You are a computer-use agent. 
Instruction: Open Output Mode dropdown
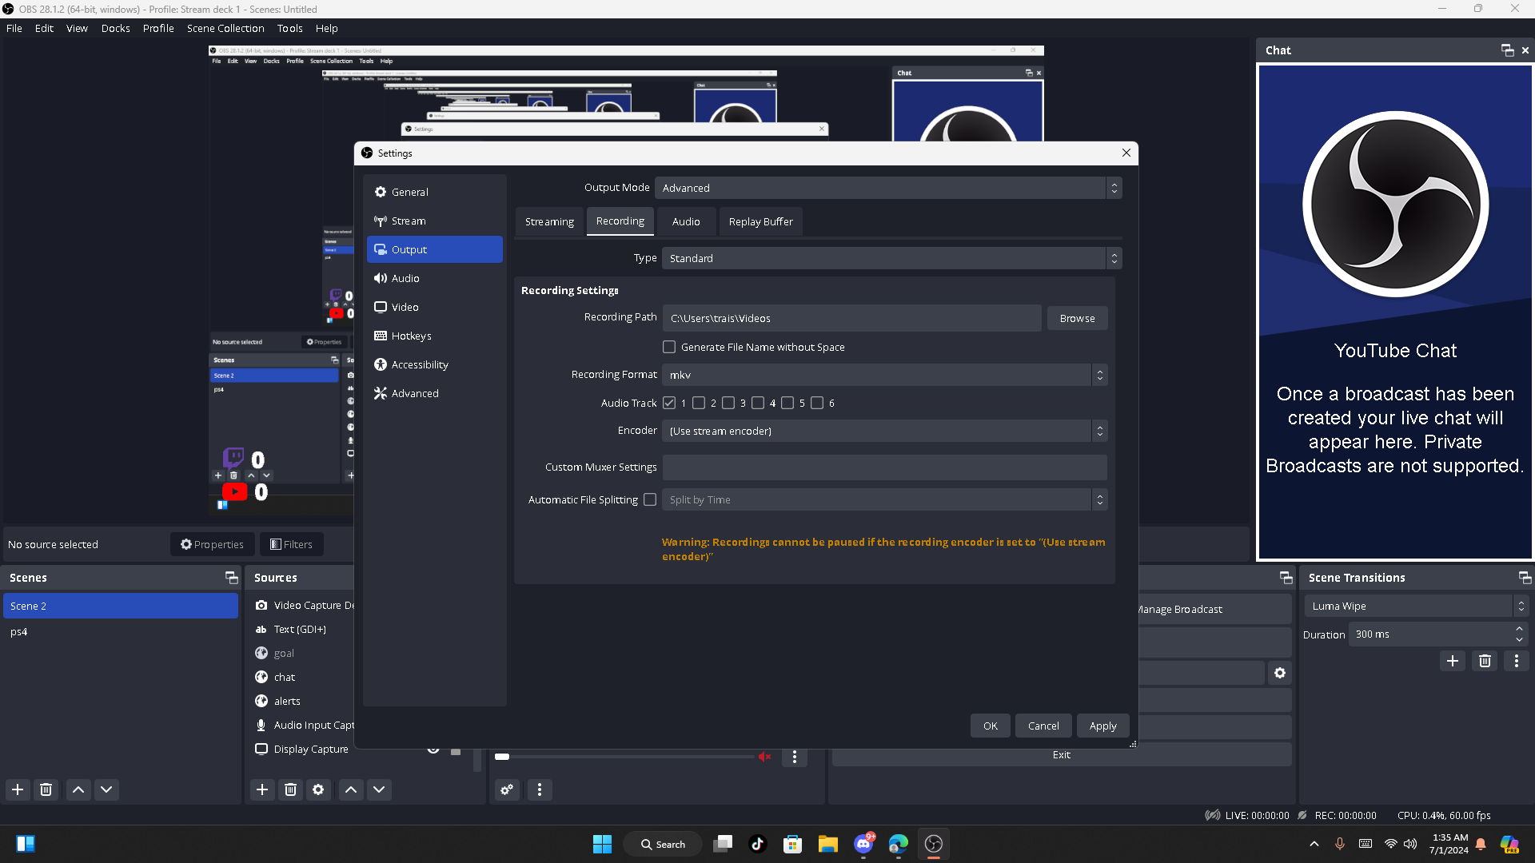(x=888, y=188)
